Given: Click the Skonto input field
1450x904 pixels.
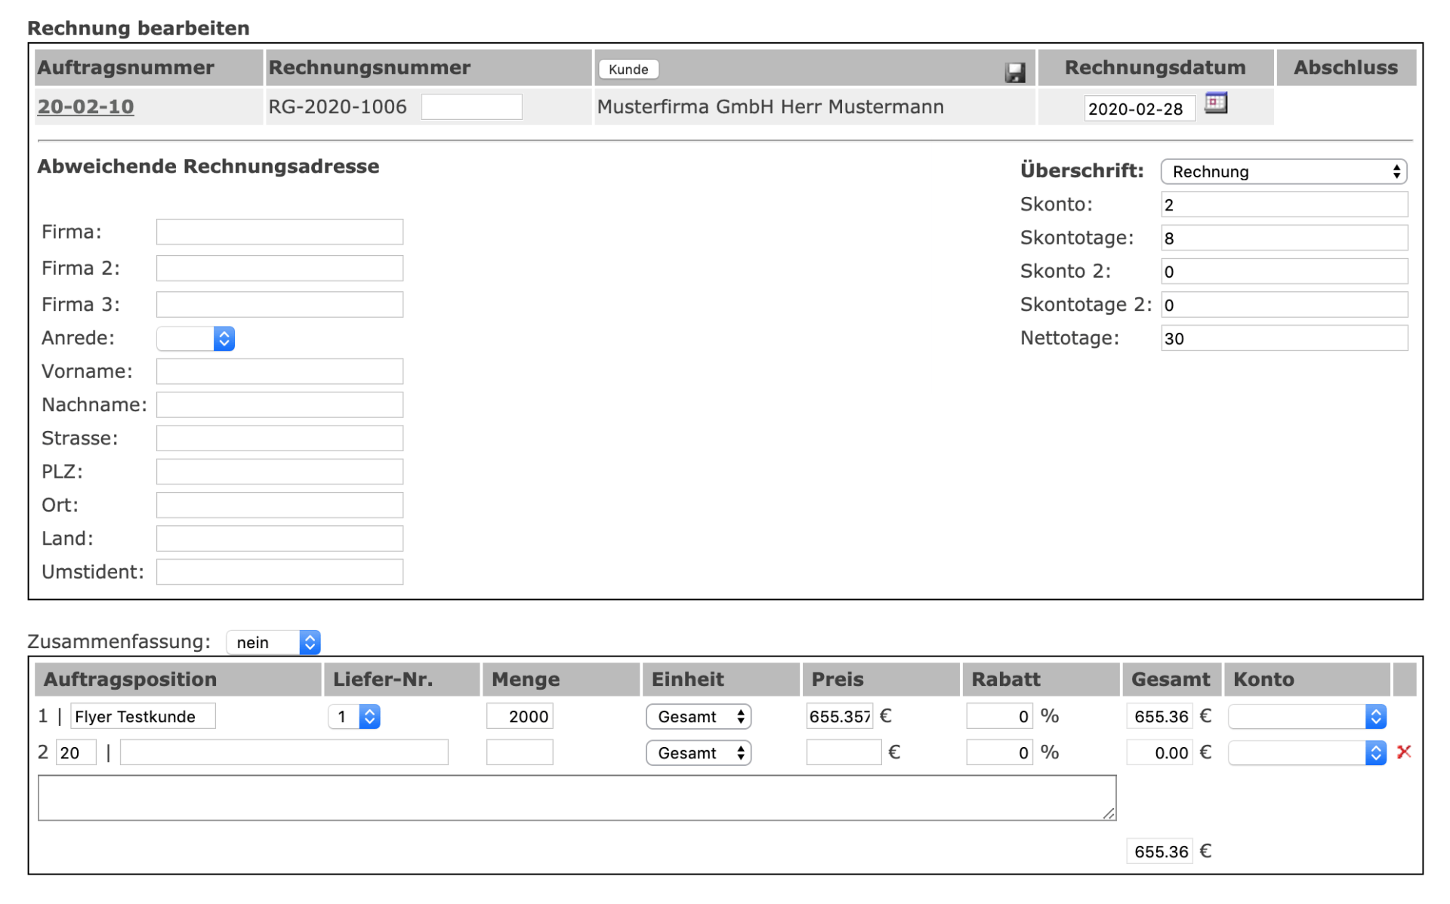Looking at the screenshot, I should pyautogui.click(x=1283, y=204).
